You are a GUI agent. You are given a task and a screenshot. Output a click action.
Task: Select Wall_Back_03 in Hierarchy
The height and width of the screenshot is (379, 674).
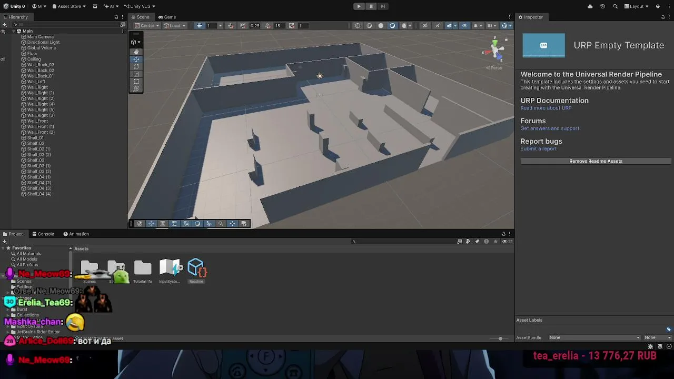41,65
